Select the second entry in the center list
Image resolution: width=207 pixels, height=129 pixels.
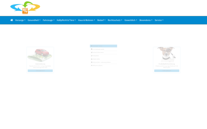(x=103, y=49)
